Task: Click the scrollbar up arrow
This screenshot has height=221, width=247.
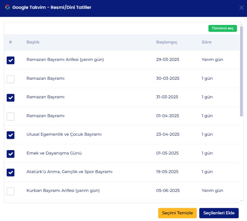Action: click(242, 24)
